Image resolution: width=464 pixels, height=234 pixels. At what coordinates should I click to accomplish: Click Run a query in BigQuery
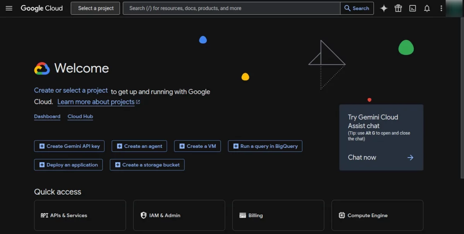[x=265, y=146]
